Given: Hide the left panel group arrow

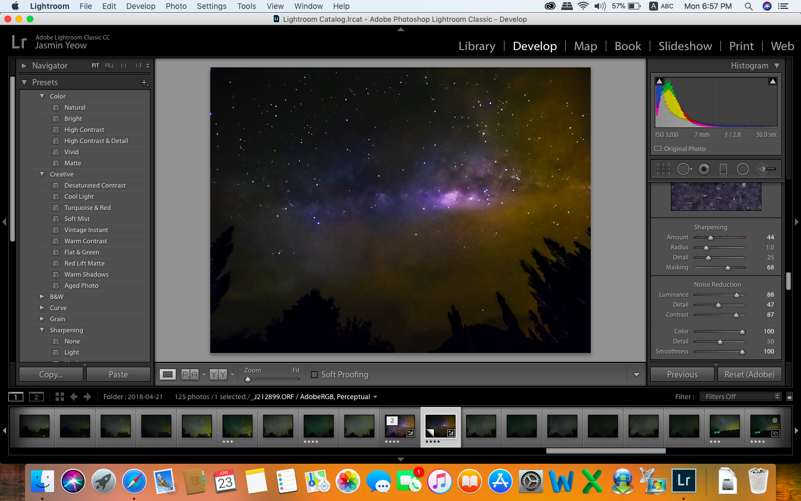Looking at the screenshot, I should click(x=4, y=222).
